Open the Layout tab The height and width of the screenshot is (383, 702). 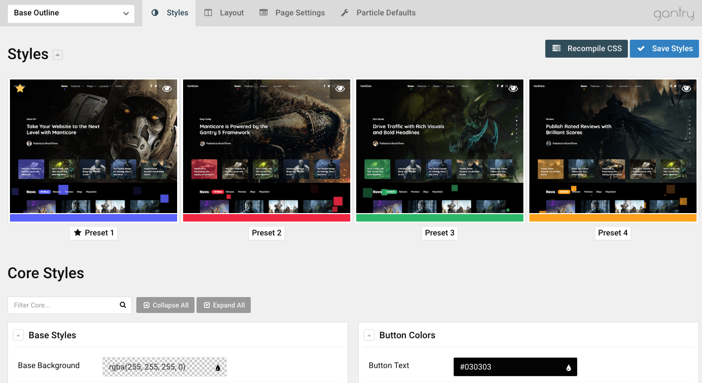pyautogui.click(x=224, y=13)
